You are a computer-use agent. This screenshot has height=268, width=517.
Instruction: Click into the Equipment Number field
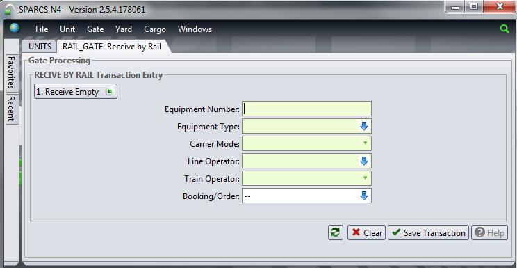click(x=306, y=109)
